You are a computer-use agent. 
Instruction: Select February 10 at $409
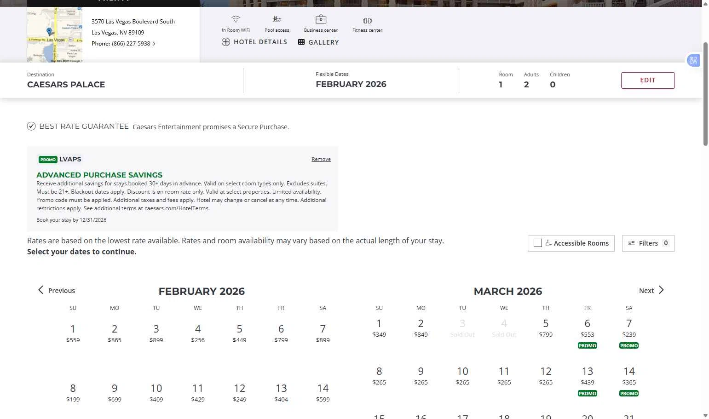tap(156, 393)
